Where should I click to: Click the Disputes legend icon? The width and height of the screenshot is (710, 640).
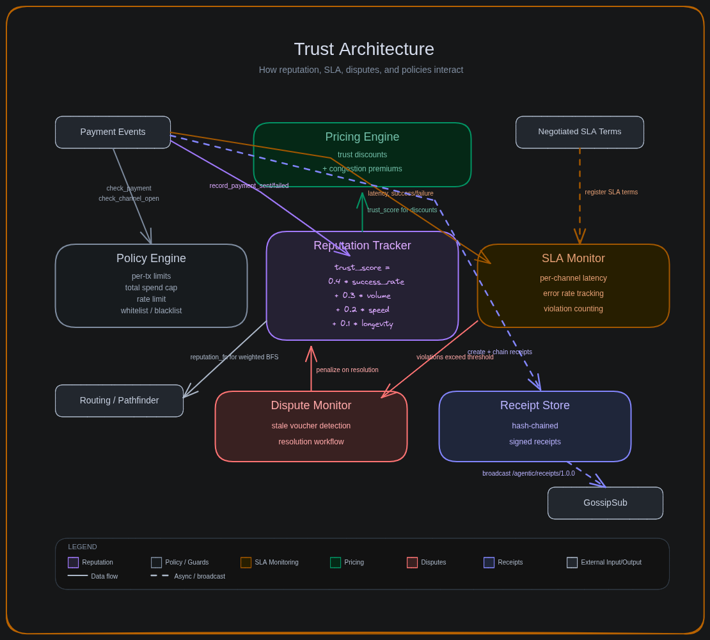click(412, 562)
